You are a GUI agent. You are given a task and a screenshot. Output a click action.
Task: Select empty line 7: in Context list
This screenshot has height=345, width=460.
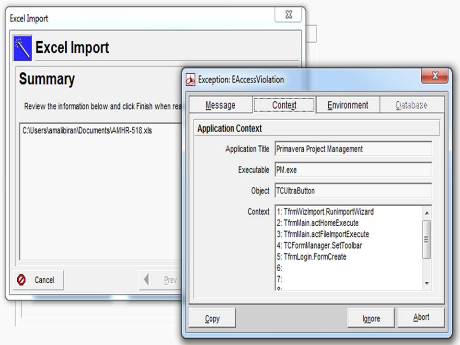[x=279, y=279]
